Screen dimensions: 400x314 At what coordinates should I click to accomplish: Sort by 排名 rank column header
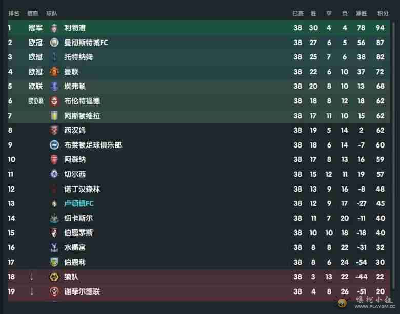tap(14, 13)
